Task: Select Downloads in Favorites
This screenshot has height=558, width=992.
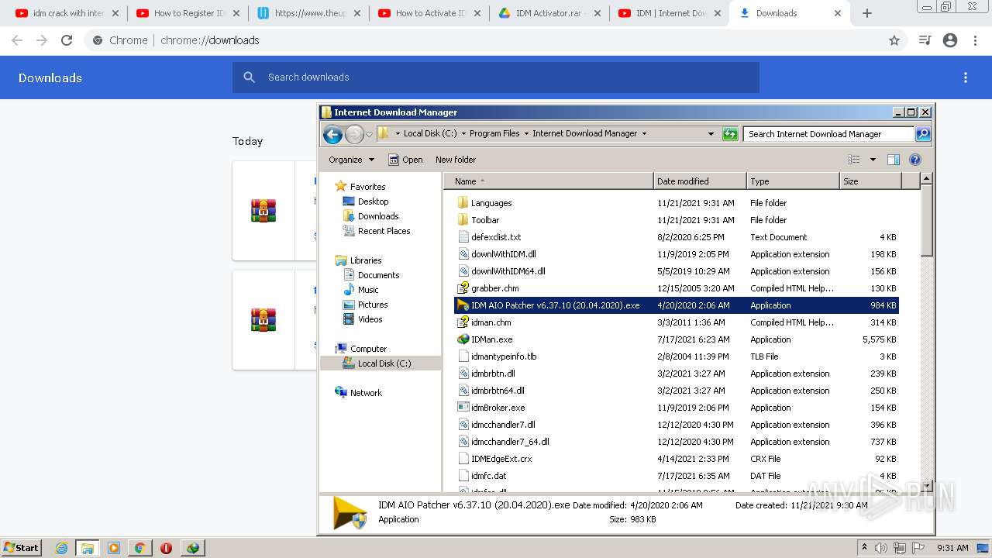Action: (377, 216)
